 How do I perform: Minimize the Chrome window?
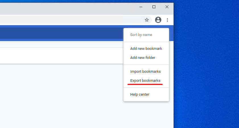141,7
